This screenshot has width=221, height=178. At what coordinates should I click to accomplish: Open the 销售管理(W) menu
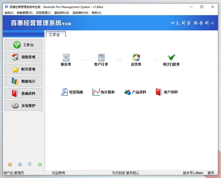[25, 13]
